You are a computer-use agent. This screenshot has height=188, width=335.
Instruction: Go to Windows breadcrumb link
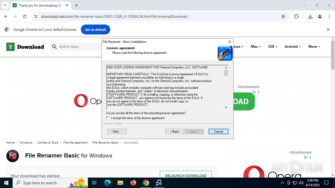pyautogui.click(x=26, y=143)
